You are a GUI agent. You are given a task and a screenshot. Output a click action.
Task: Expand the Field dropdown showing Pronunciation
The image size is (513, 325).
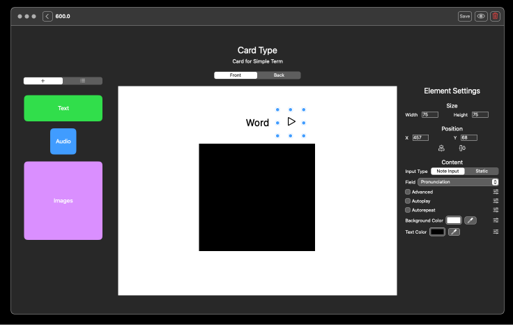tap(458, 182)
